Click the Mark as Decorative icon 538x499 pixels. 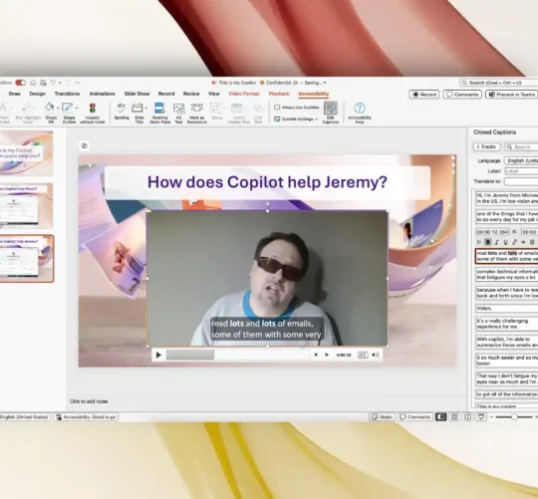tap(197, 108)
